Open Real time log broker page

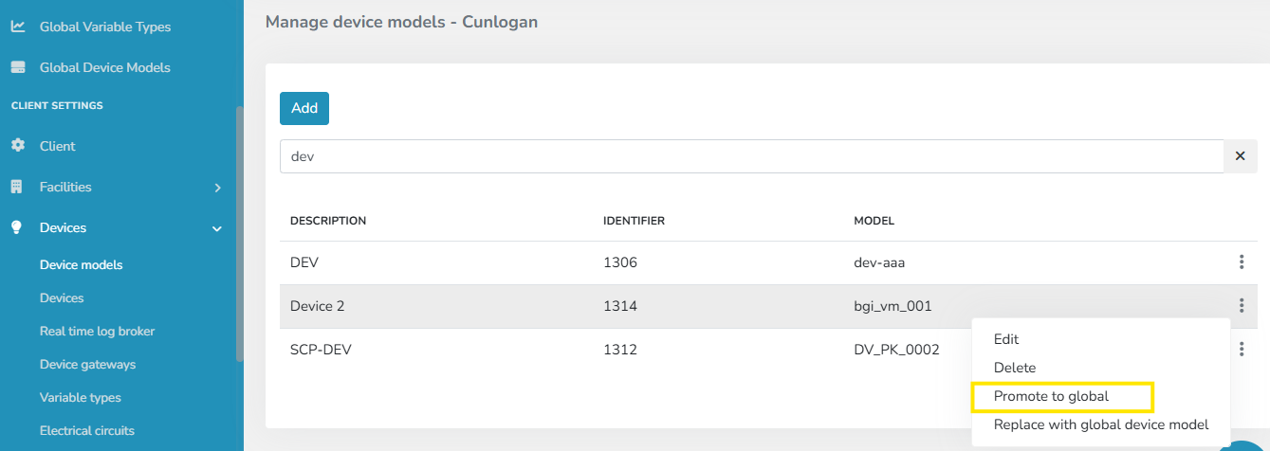click(x=97, y=331)
